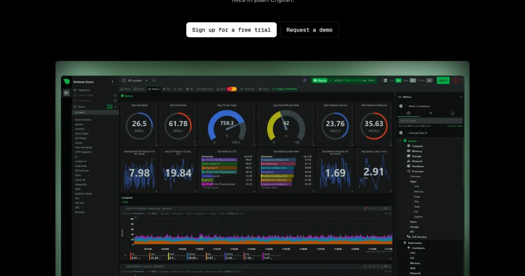This screenshot has width=525, height=276.
Task: Click the green Sign in button
Action: tap(443, 80)
